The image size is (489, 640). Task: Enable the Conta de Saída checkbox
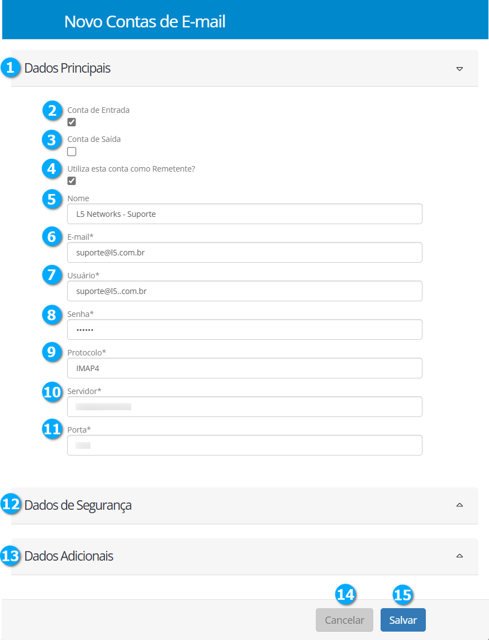(x=72, y=151)
